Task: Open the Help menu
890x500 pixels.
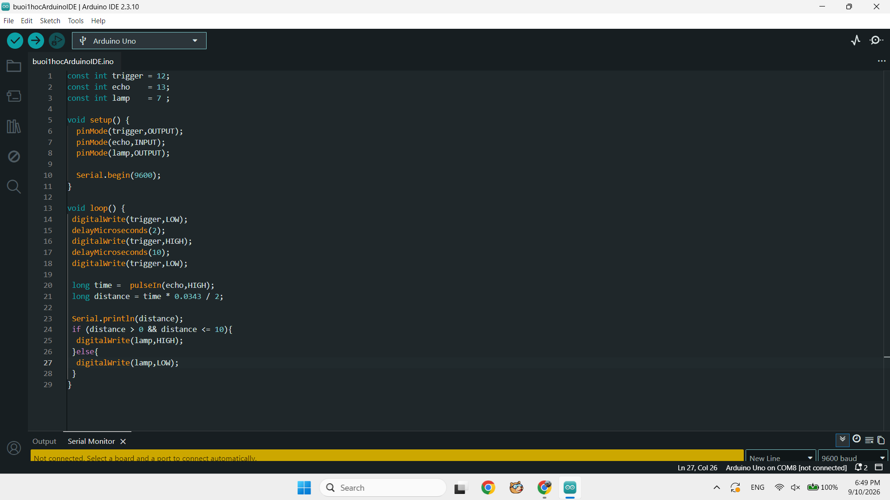Action: 98,21
